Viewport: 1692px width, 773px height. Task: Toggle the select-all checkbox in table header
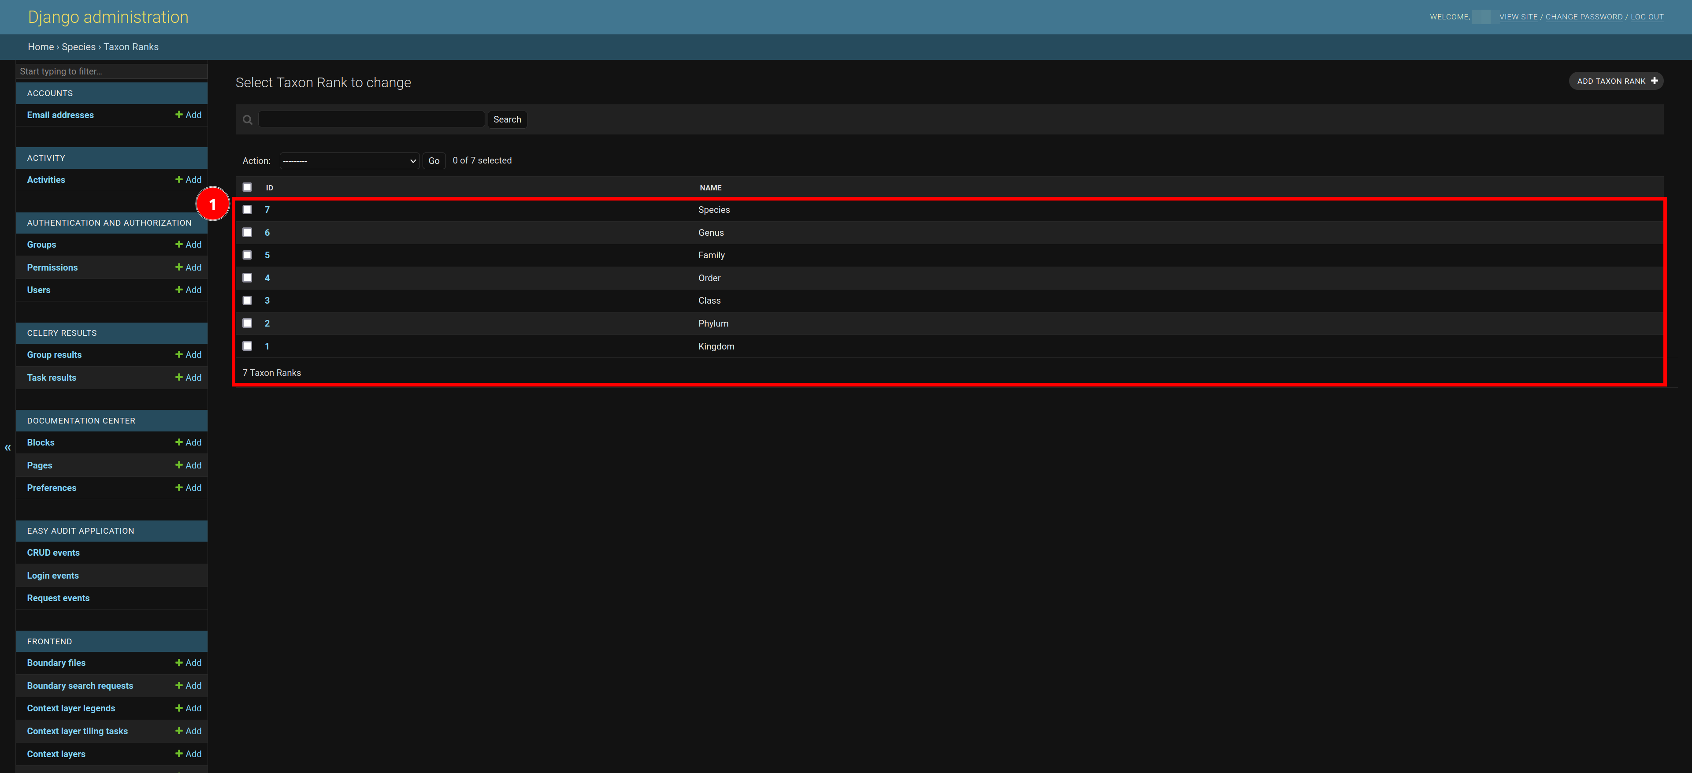coord(247,187)
